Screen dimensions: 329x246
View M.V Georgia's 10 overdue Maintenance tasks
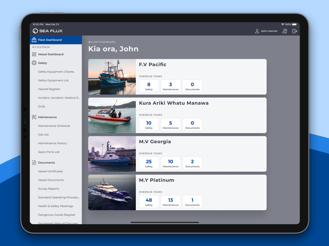pos(170,163)
